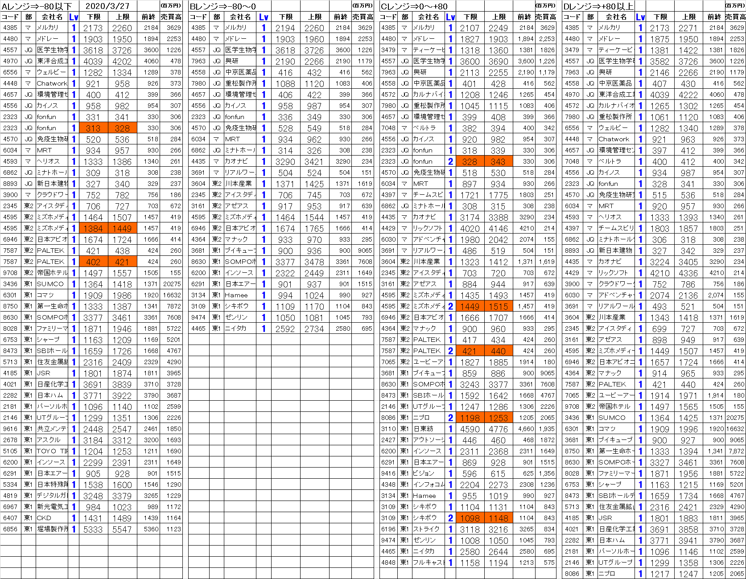
Task: Click the 'CKD' company name cell
Action: 52,518
